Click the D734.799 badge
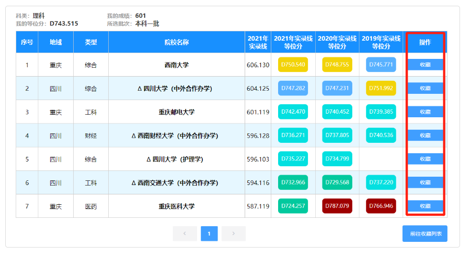The image size is (471, 258). coord(337,158)
